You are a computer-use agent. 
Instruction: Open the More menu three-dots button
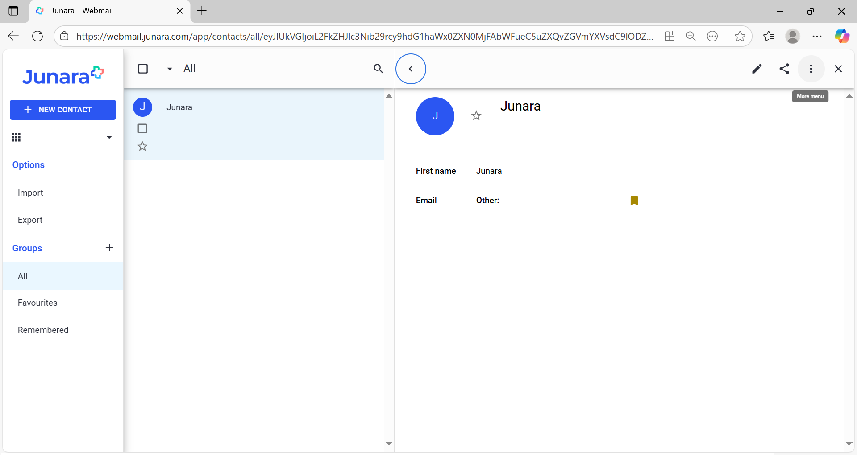(811, 69)
